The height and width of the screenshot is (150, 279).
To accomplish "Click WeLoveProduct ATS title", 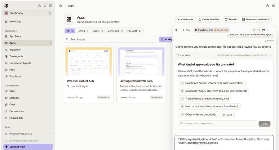I will 80,81.
